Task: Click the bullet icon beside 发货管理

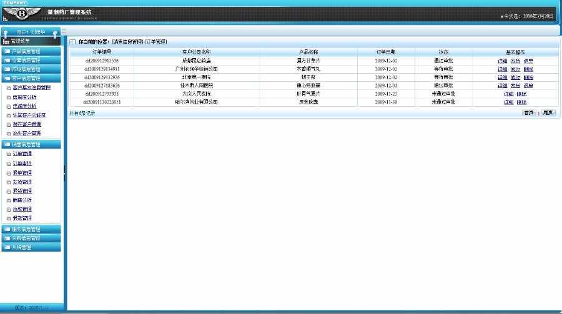Action: pyautogui.click(x=9, y=182)
